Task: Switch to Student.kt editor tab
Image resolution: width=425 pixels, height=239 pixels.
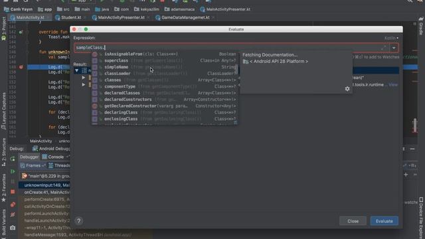Action: tap(70, 17)
